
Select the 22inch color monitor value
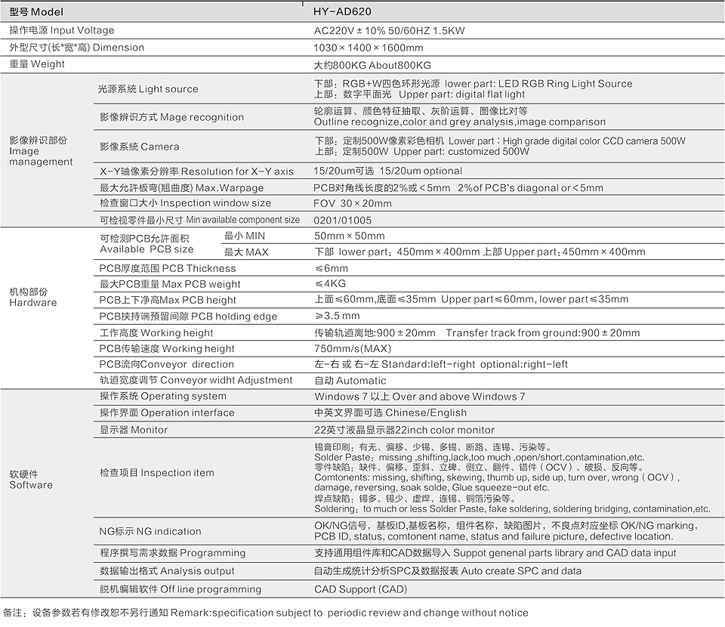coord(445,431)
